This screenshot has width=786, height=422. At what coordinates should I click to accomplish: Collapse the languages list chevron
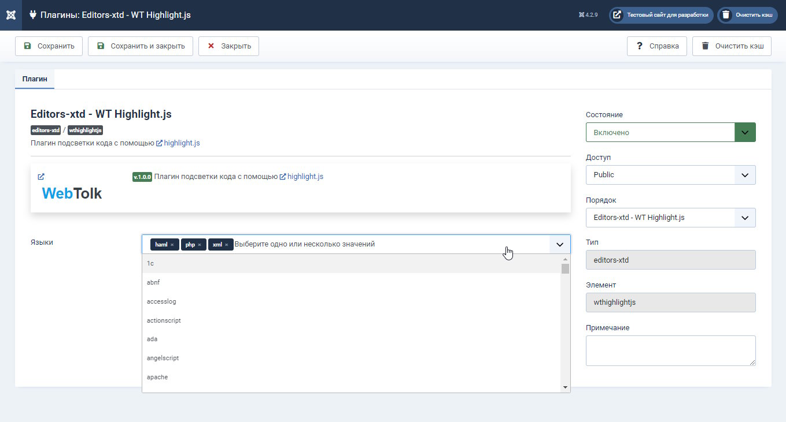[559, 245]
